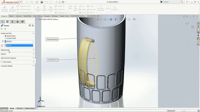
Task: Switch to the Sketch tab
Action: coord(11,16)
